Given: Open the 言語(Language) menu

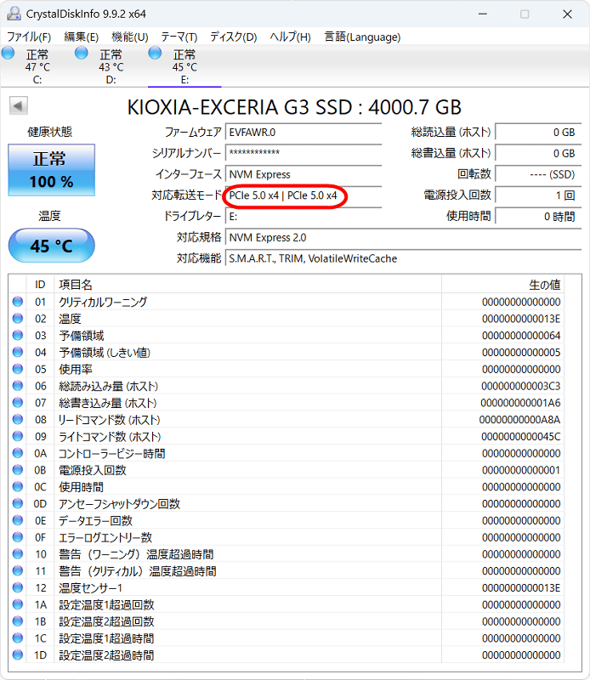Looking at the screenshot, I should [362, 37].
